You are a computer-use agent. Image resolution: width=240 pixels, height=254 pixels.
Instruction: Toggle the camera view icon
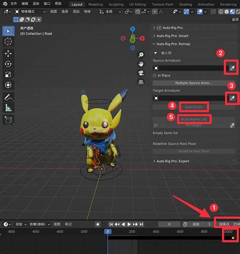(x=141, y=73)
